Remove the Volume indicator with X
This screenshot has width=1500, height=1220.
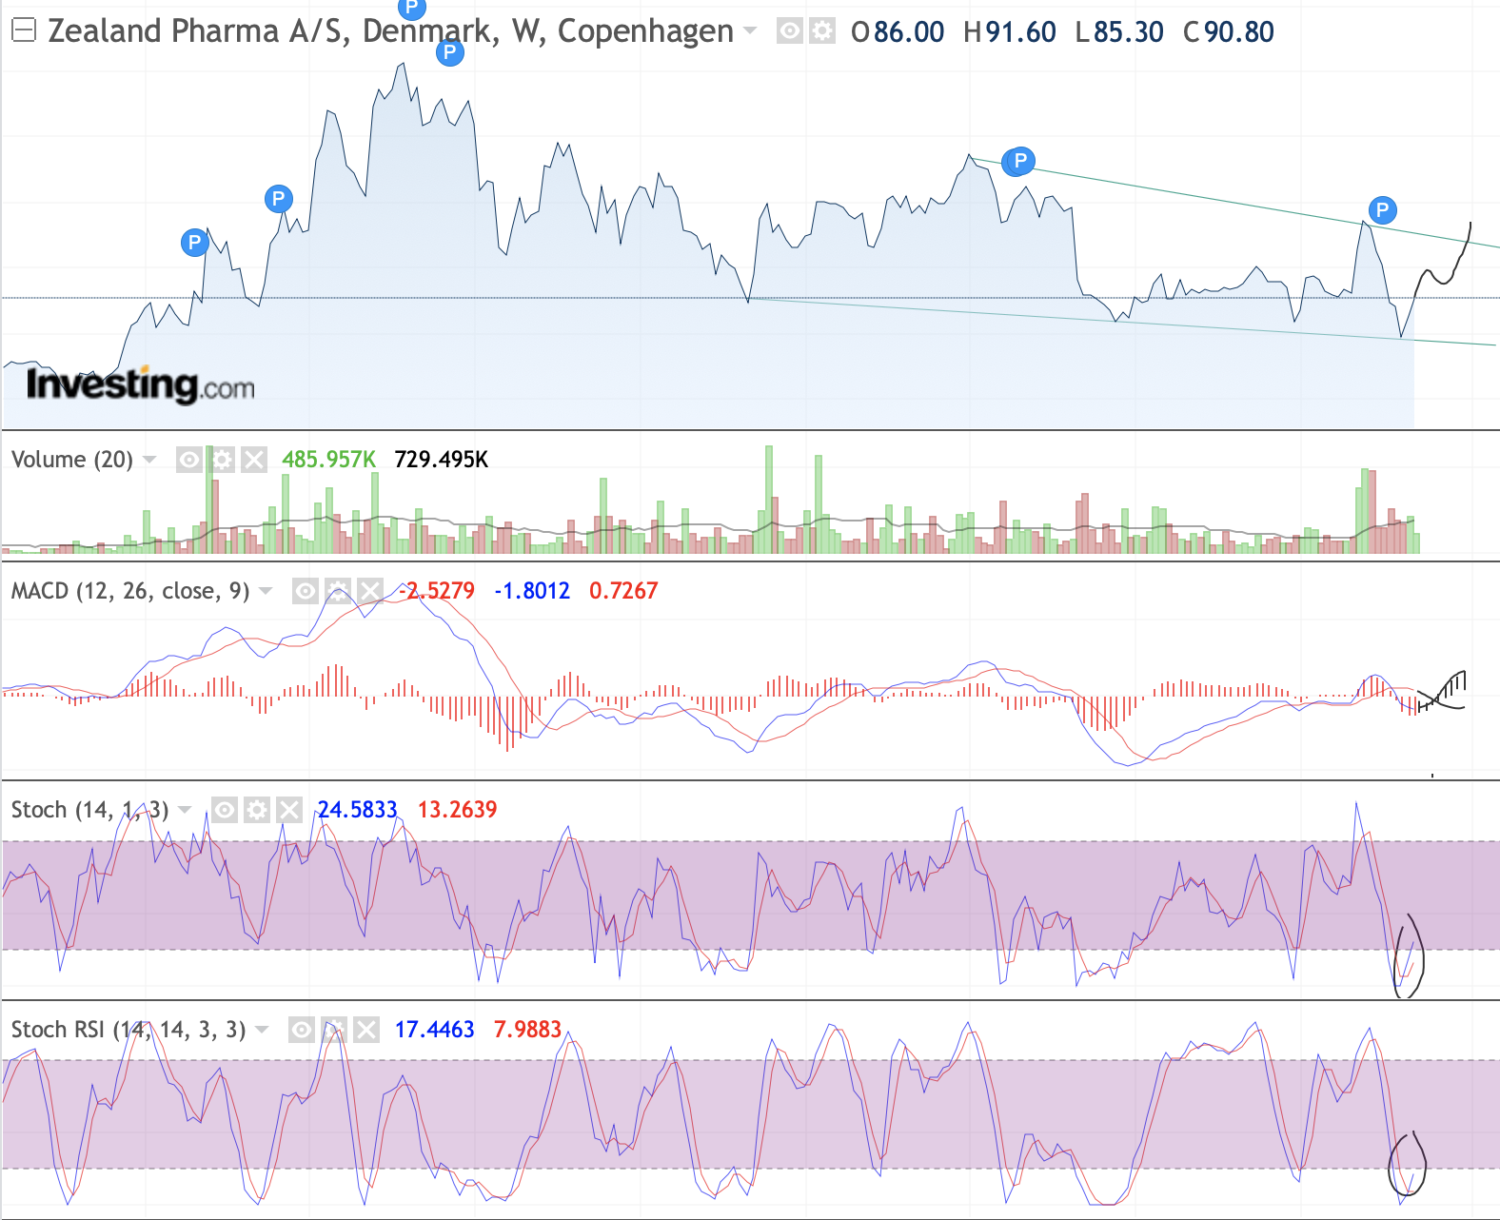254,461
